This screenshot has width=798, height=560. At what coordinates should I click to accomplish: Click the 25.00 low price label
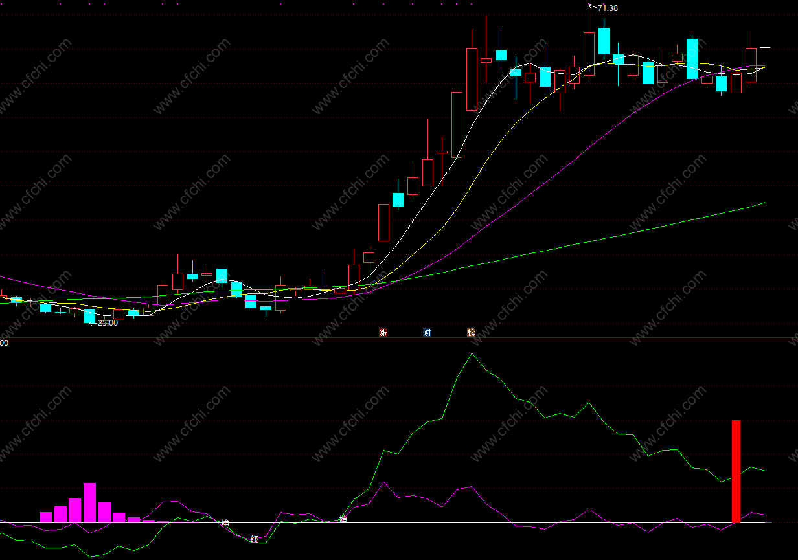pyautogui.click(x=108, y=322)
